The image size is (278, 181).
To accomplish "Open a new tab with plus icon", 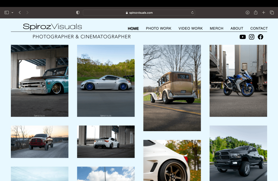I will (x=264, y=13).
